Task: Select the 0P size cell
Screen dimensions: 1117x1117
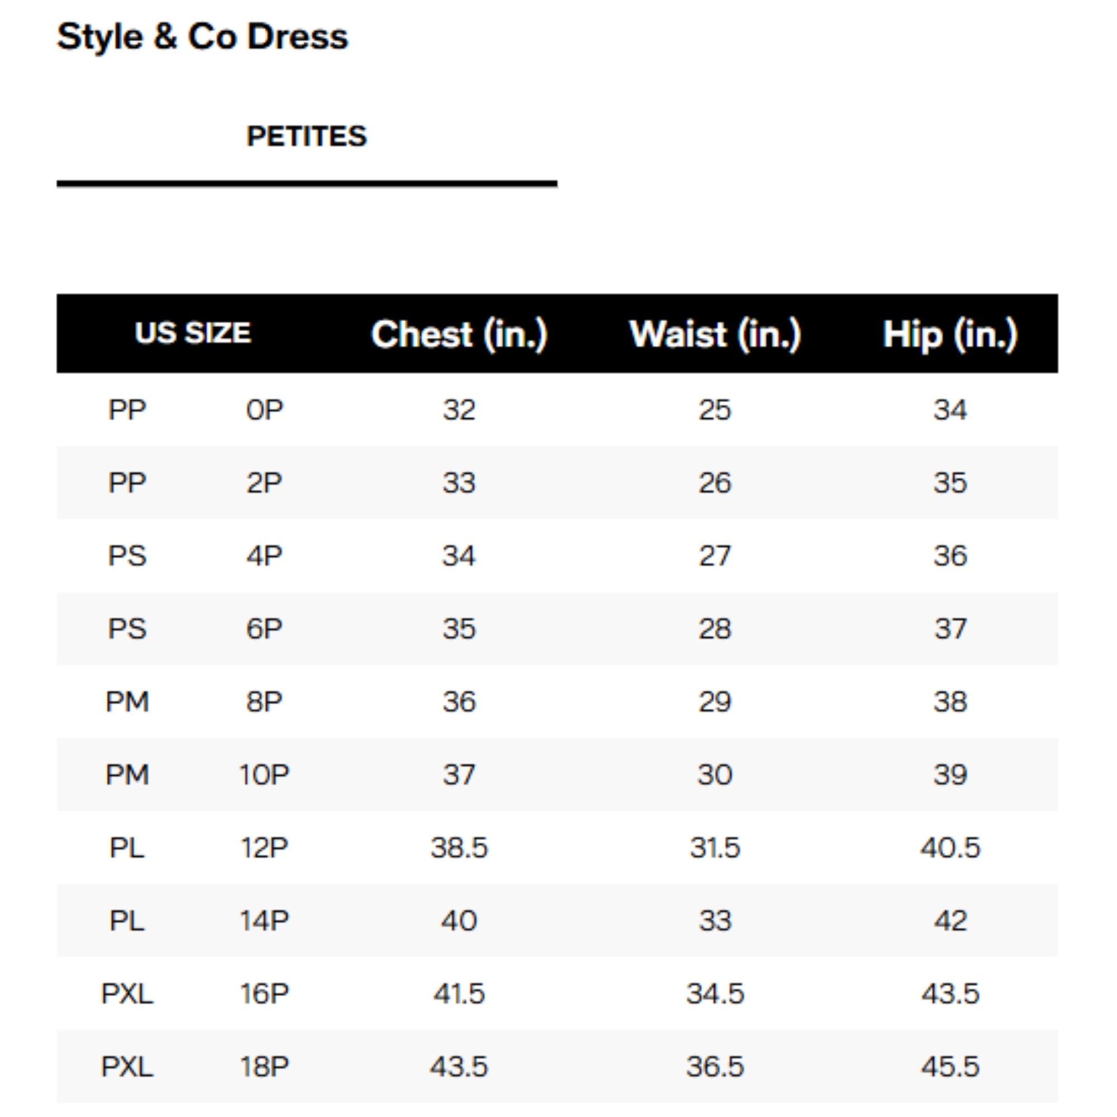Action: (264, 410)
